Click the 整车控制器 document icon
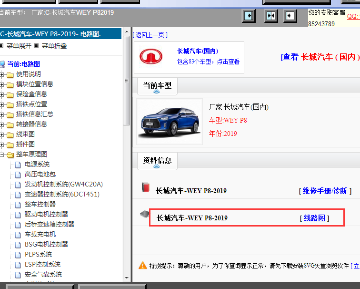 18,205
